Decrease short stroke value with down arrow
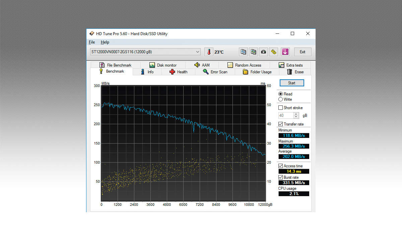 pos(296,117)
